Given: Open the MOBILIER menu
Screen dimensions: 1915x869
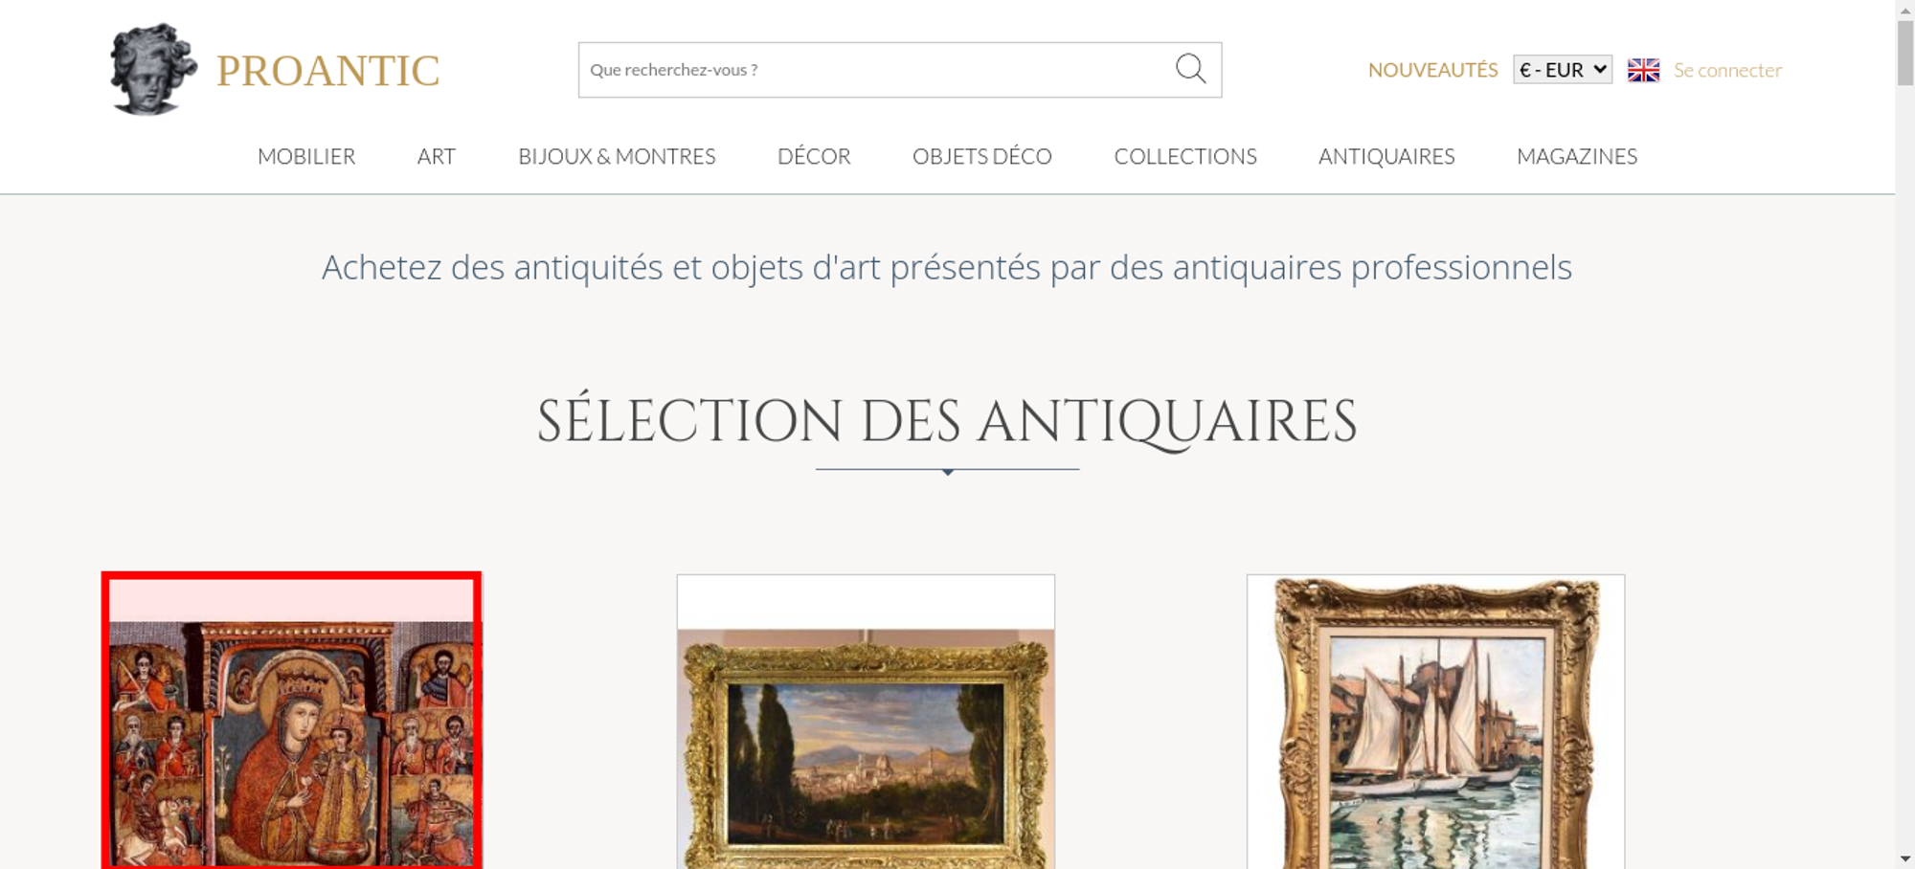Looking at the screenshot, I should pyautogui.click(x=306, y=156).
